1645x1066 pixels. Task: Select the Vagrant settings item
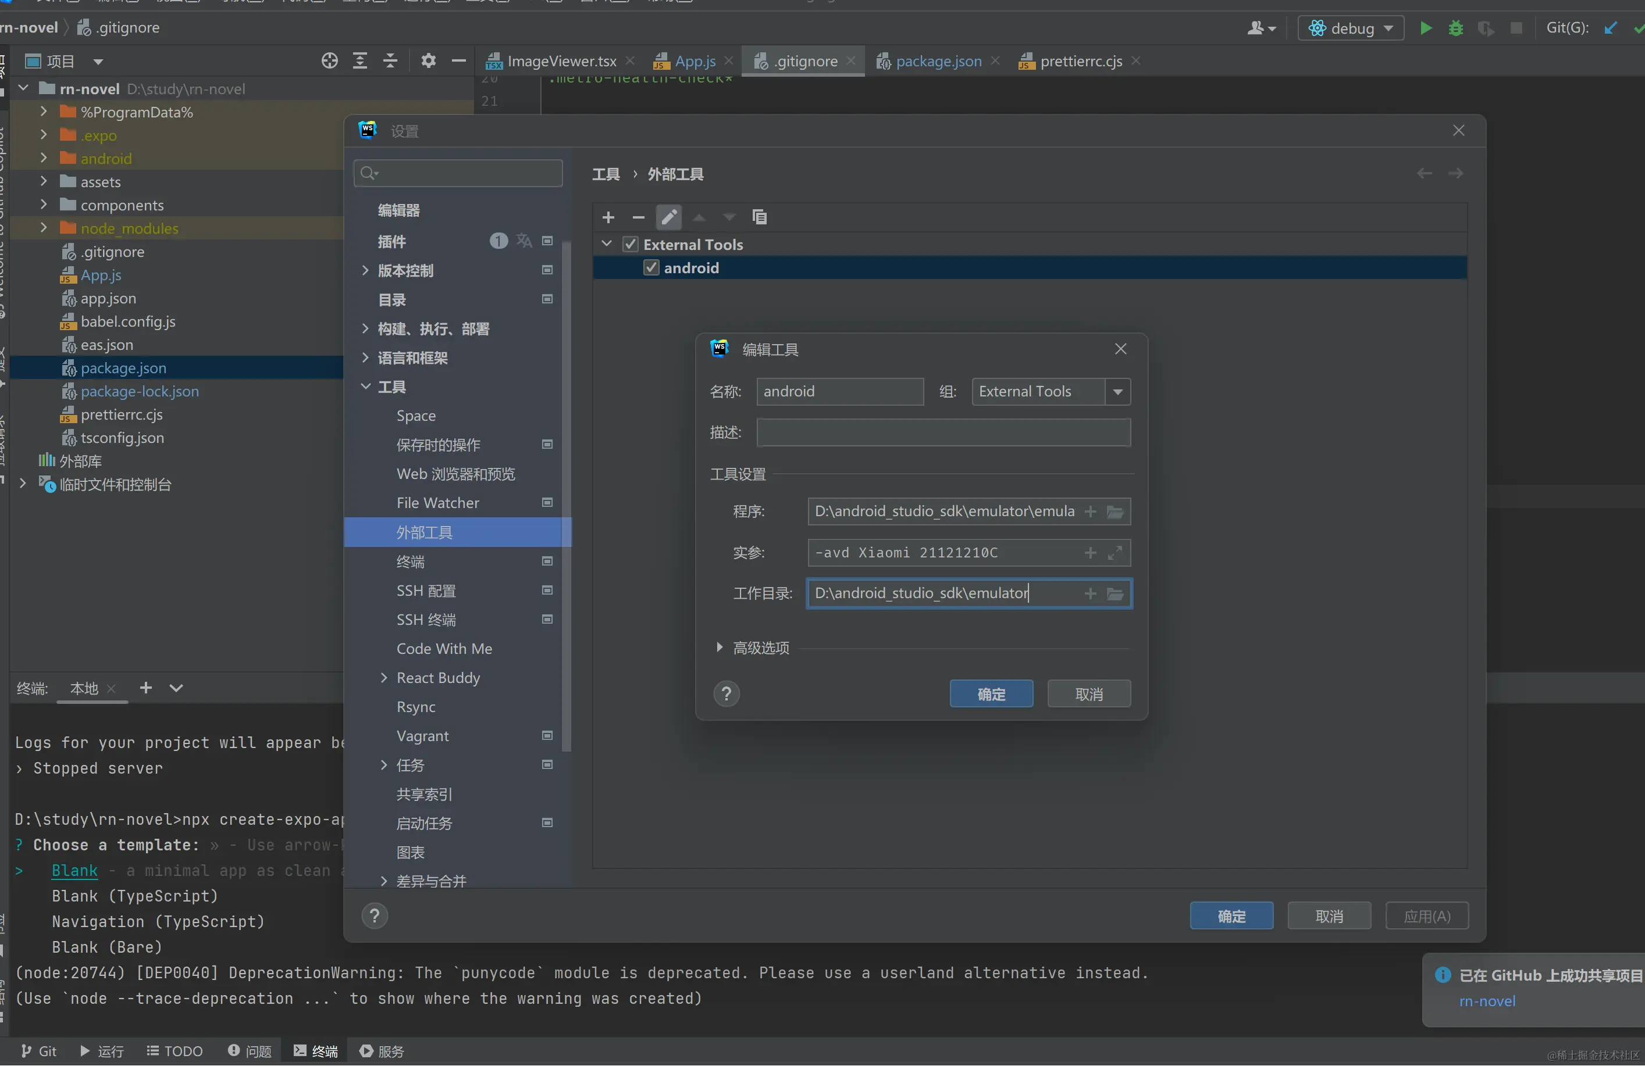pos(422,736)
